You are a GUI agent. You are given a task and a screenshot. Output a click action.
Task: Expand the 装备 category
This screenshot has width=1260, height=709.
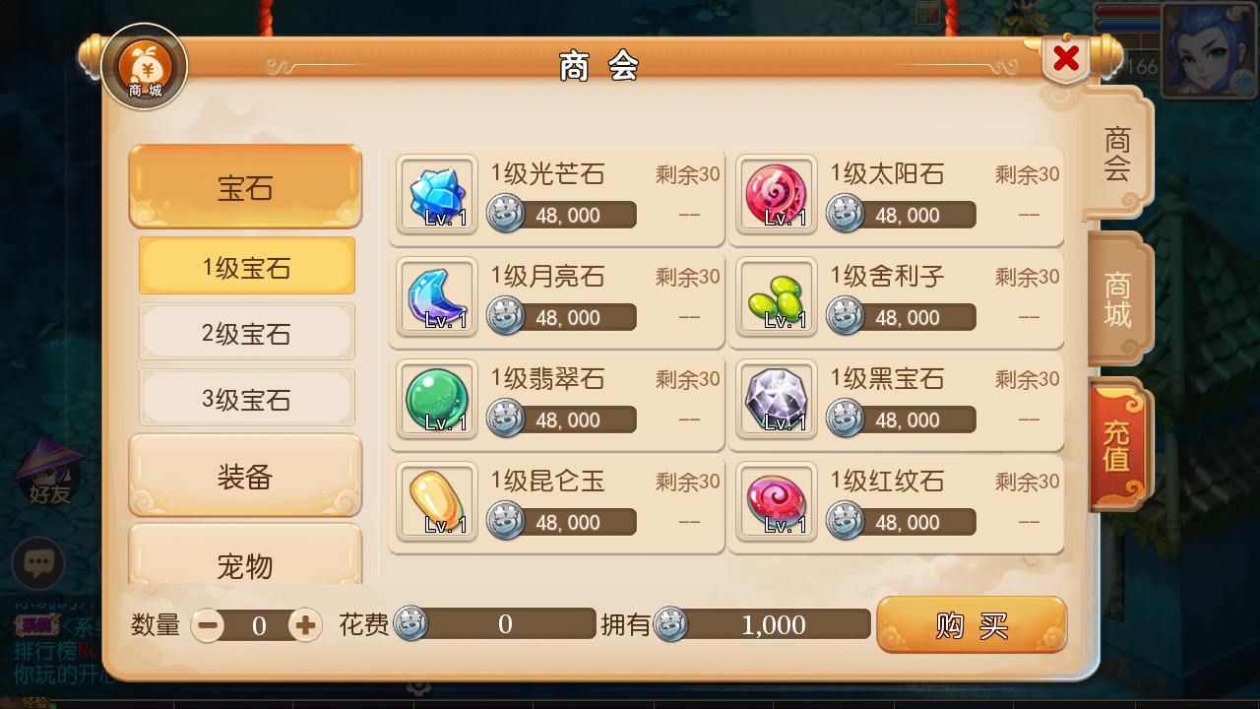(245, 476)
